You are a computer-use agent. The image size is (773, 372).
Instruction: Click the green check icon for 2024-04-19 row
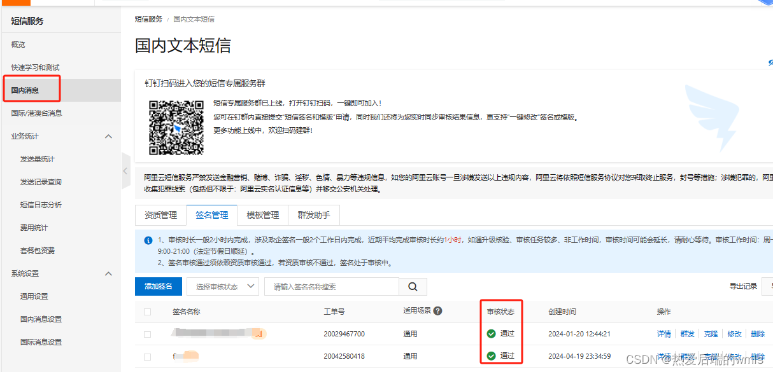tap(491, 356)
